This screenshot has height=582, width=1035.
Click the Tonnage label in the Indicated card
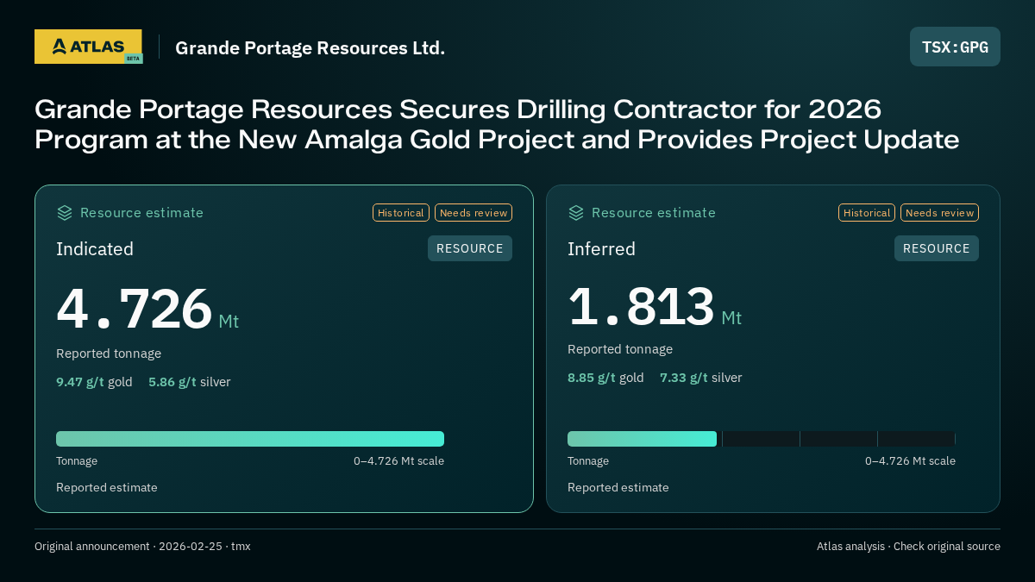77,461
